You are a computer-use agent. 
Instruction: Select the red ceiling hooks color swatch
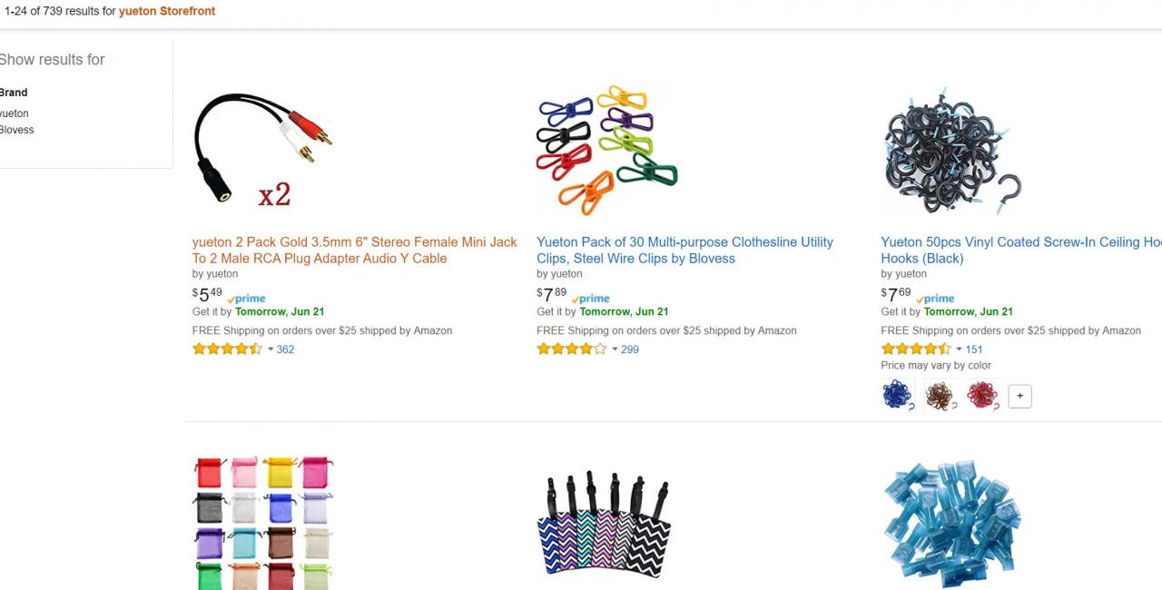pos(982,396)
